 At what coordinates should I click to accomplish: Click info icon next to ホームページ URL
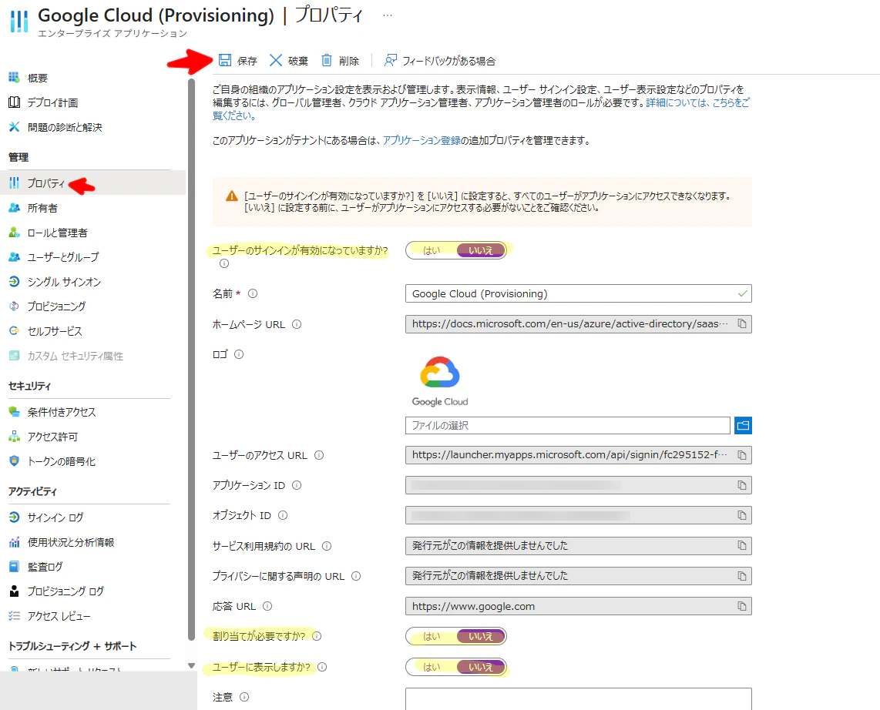[x=297, y=324]
